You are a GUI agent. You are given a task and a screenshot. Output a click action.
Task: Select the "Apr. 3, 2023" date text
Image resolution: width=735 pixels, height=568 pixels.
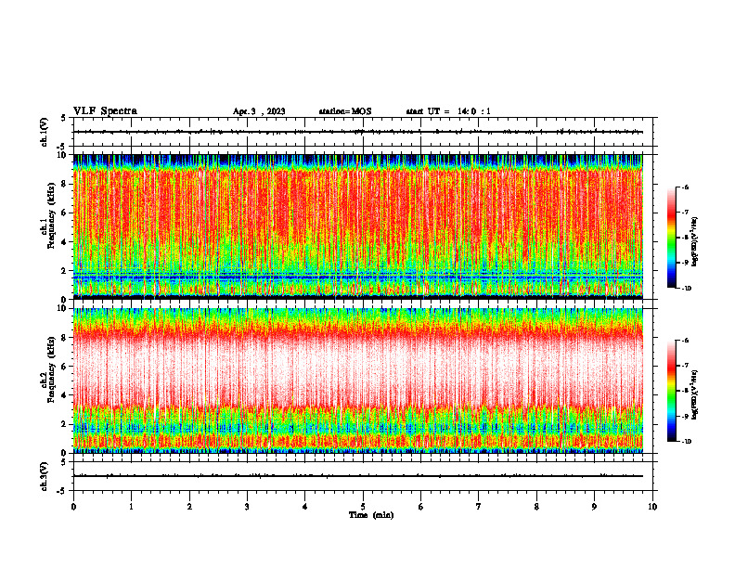(x=259, y=111)
